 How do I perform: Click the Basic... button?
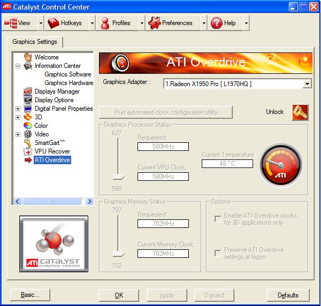[30, 295]
